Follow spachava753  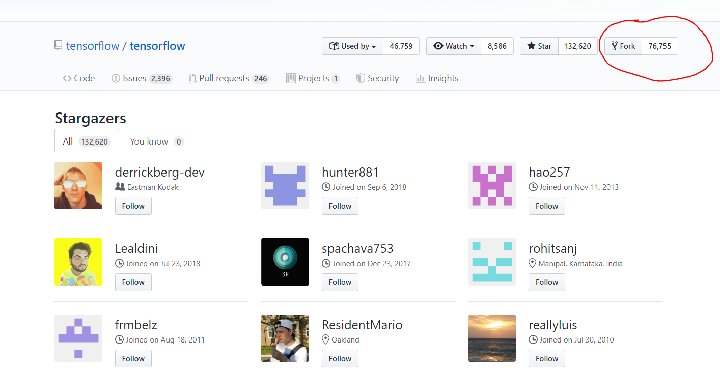click(x=340, y=282)
